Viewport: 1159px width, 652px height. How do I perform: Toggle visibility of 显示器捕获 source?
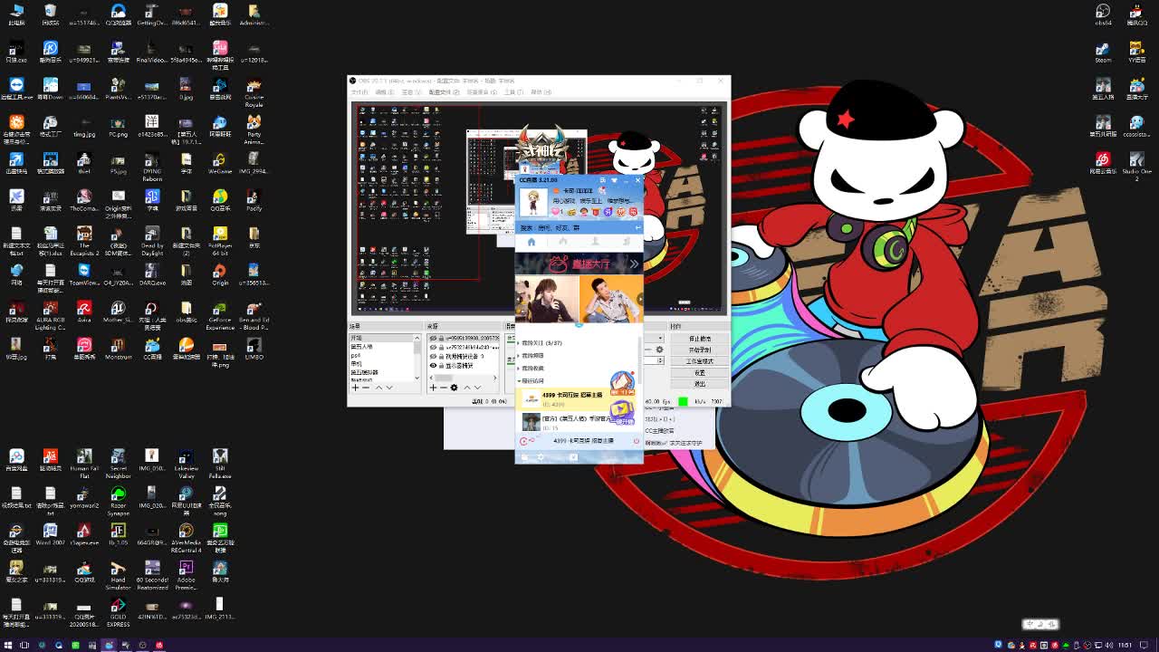(x=434, y=366)
